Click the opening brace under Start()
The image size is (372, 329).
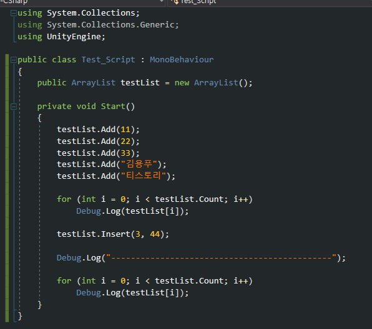click(39, 118)
